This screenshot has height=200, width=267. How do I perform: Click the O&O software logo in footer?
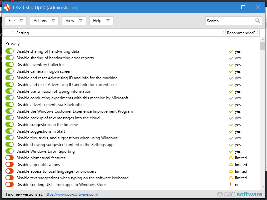tap(240, 194)
